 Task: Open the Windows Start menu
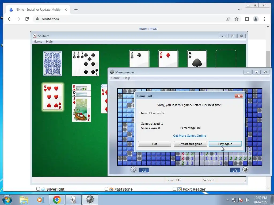click(7, 200)
